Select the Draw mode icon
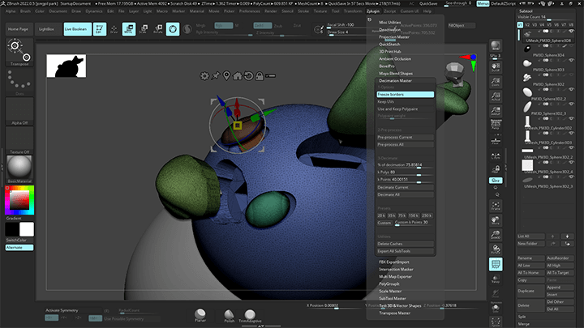Image resolution: width=584 pixels, height=328 pixels. 114,28
